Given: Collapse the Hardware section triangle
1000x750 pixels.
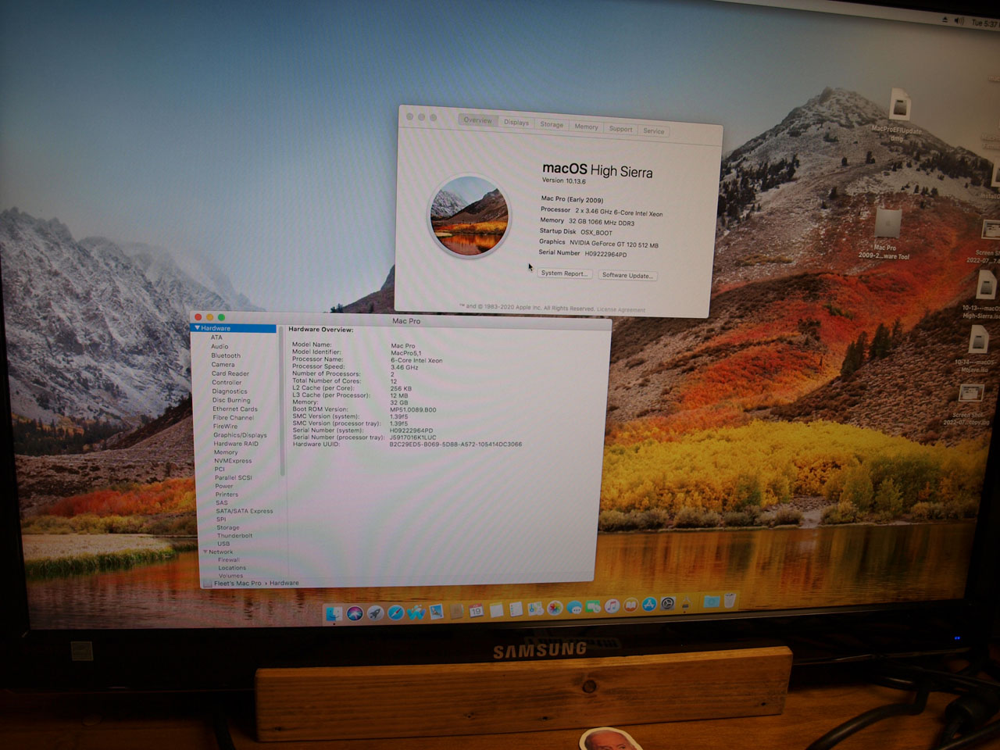Looking at the screenshot, I should (x=198, y=328).
